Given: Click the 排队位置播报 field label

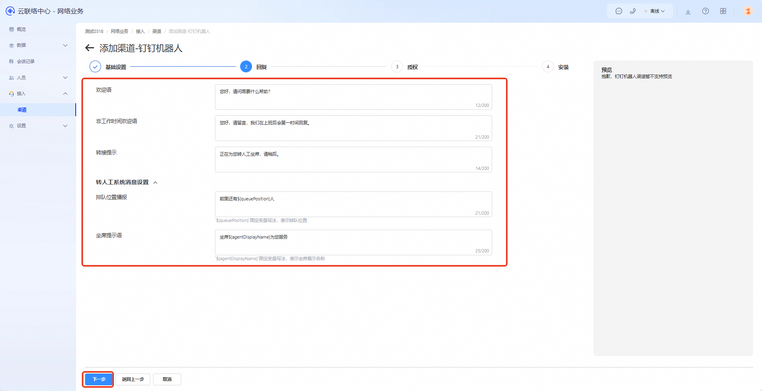Looking at the screenshot, I should click(x=112, y=197).
